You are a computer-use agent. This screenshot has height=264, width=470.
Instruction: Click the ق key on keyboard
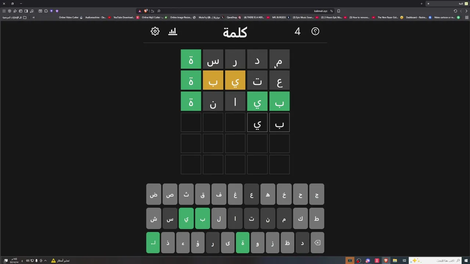click(202, 194)
